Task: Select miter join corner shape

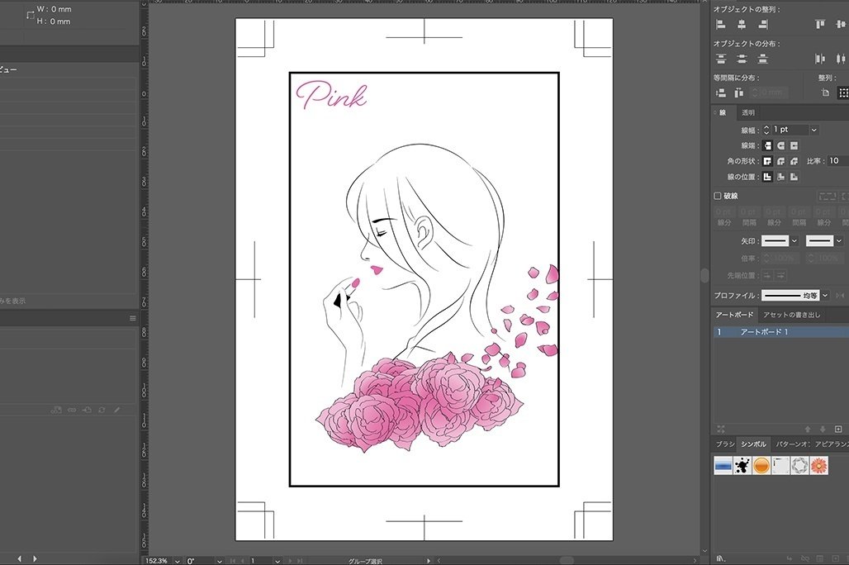Action: pyautogui.click(x=768, y=161)
